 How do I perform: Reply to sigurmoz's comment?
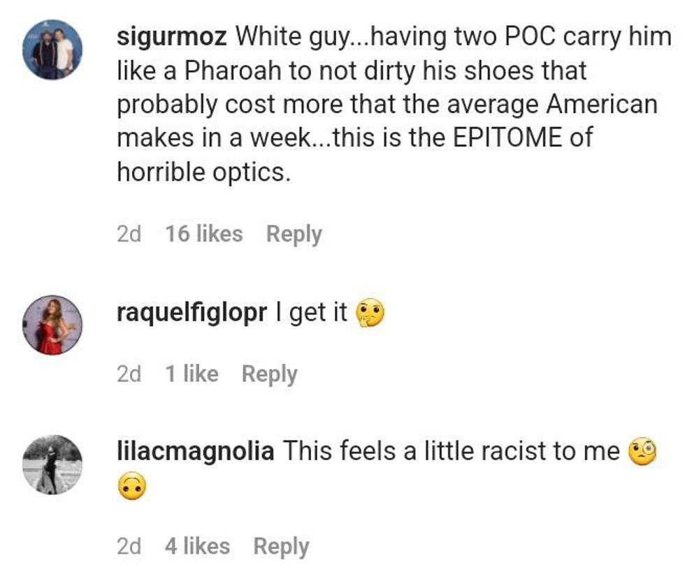(x=294, y=234)
